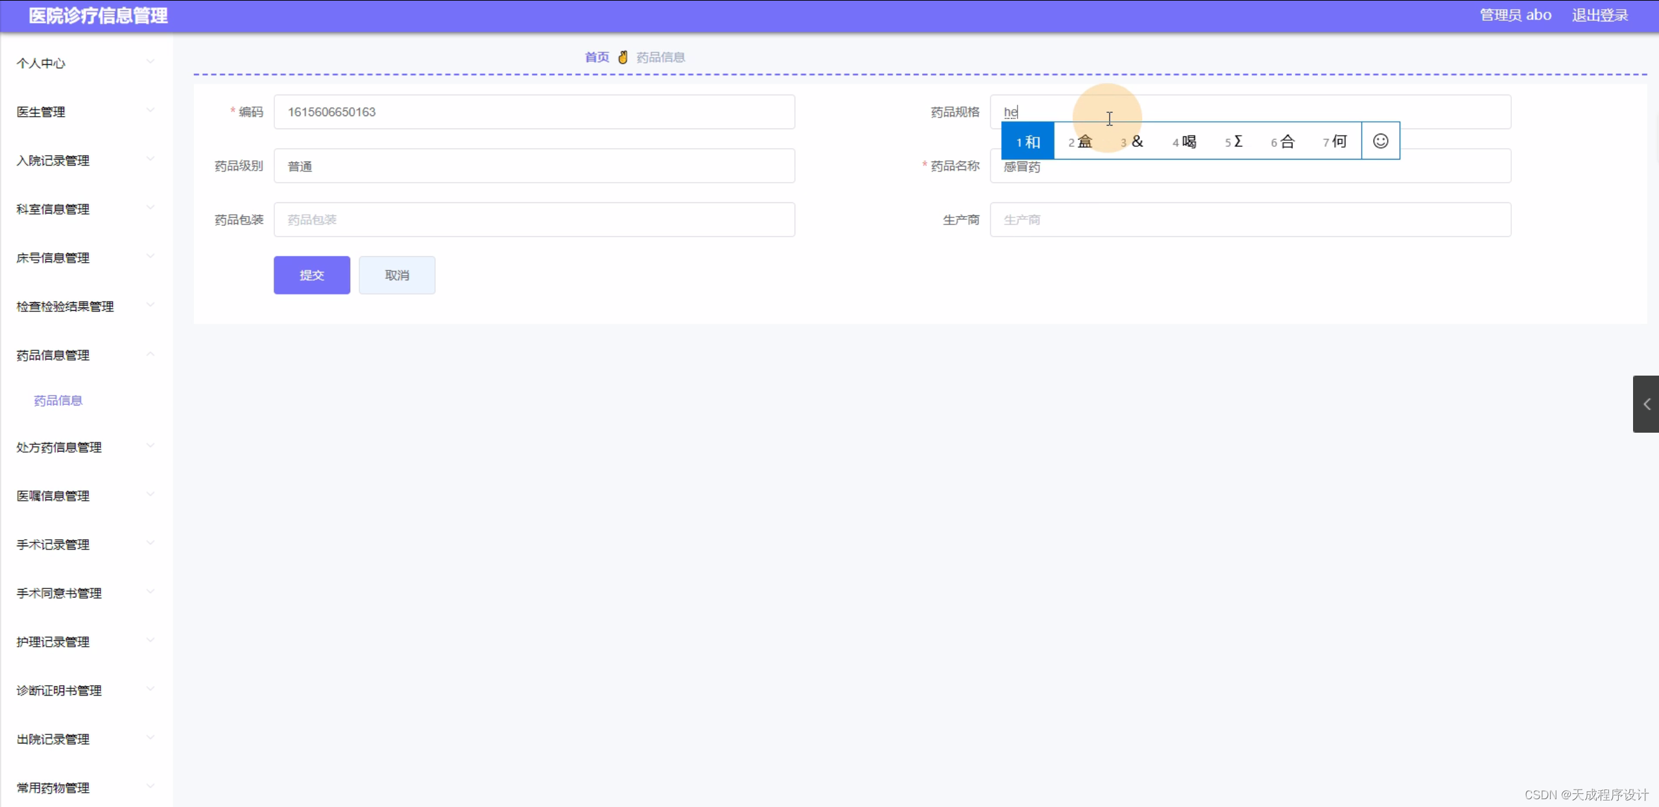1659x807 pixels.
Task: Expand the 个人中心 menu chevron
Action: coord(150,62)
